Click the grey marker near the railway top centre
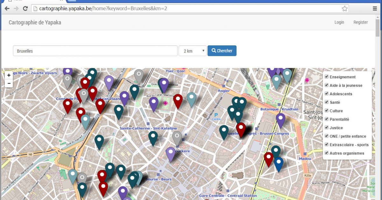The width and height of the screenshot is (382, 200). (x=139, y=77)
